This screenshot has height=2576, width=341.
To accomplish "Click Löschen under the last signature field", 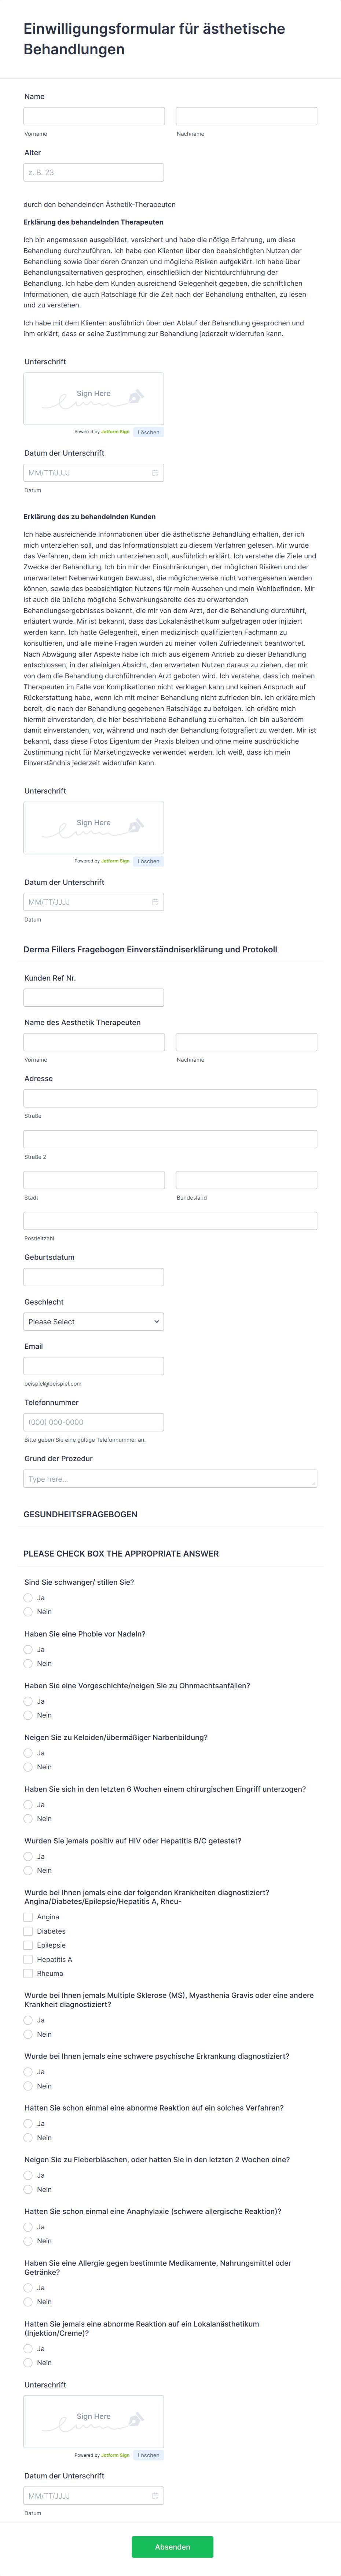I will (148, 2455).
